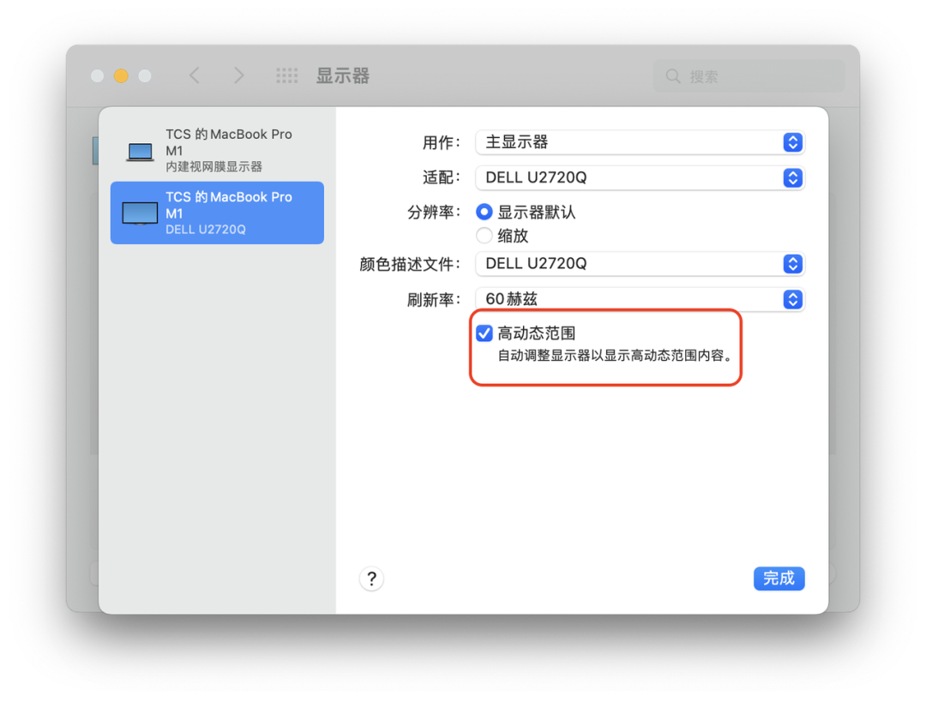The image size is (926, 702).
Task: Click the back navigation arrow
Action: pyautogui.click(x=195, y=75)
